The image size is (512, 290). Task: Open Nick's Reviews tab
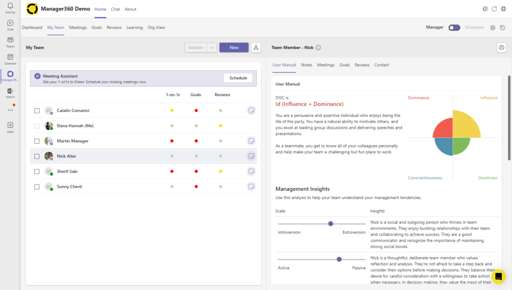(362, 65)
